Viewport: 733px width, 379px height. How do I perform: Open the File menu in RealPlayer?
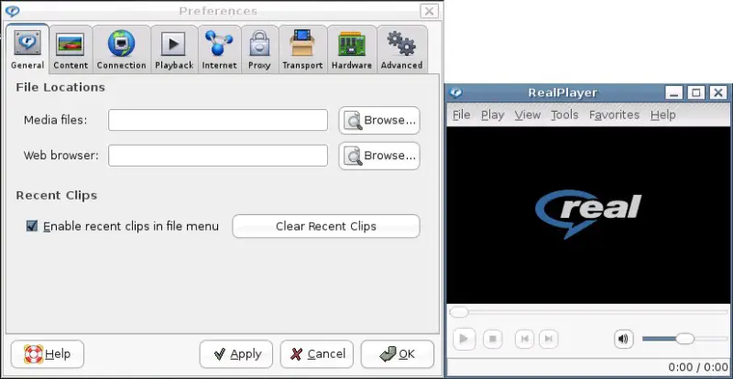(x=462, y=114)
